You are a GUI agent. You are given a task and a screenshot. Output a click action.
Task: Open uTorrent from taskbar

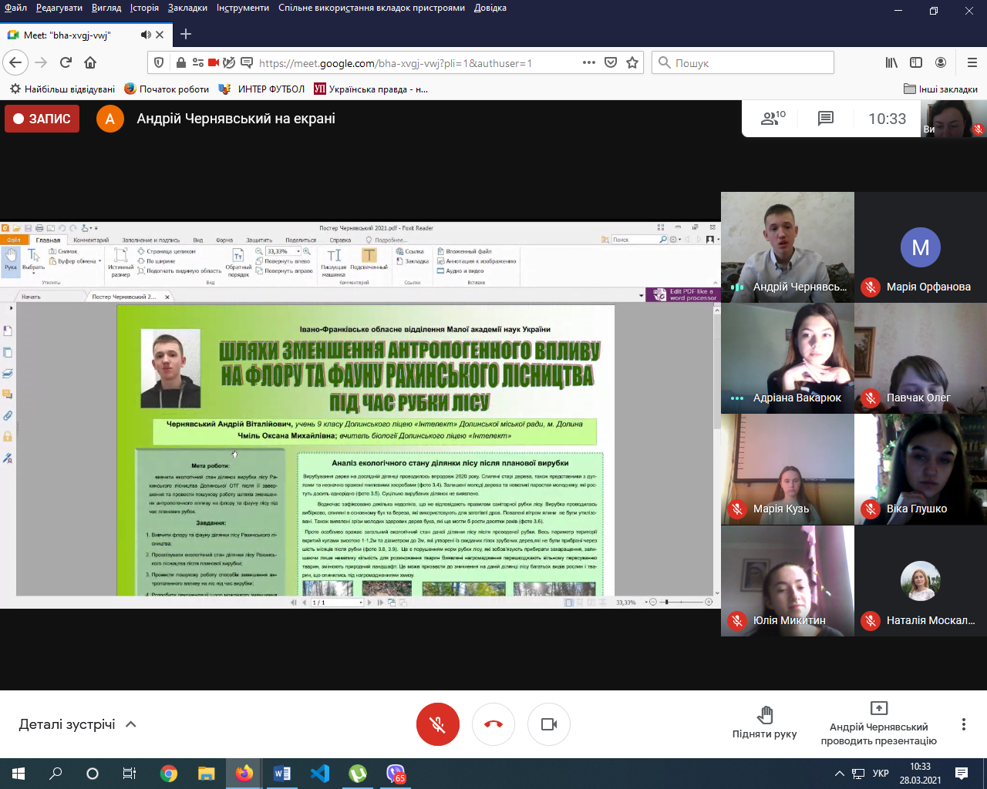(358, 774)
